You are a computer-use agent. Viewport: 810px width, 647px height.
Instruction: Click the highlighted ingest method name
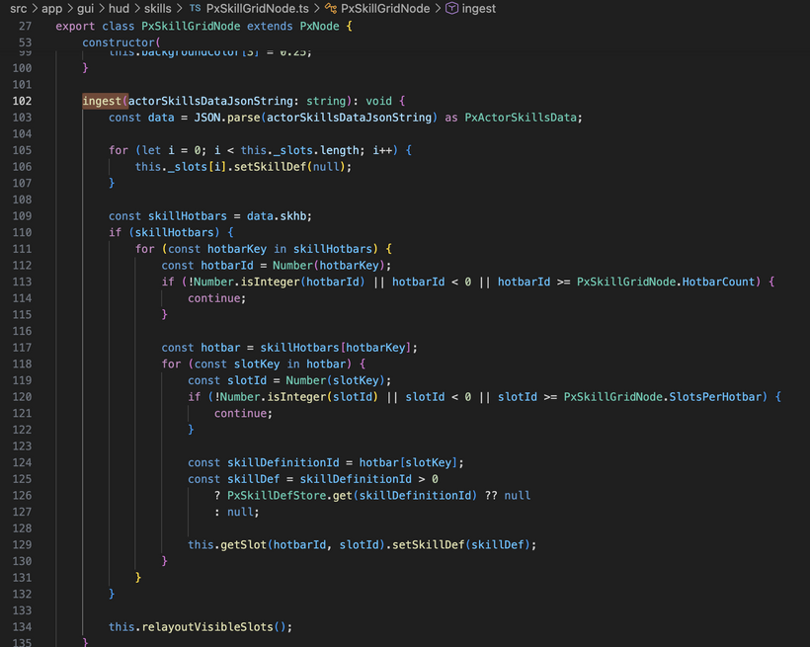pos(102,101)
